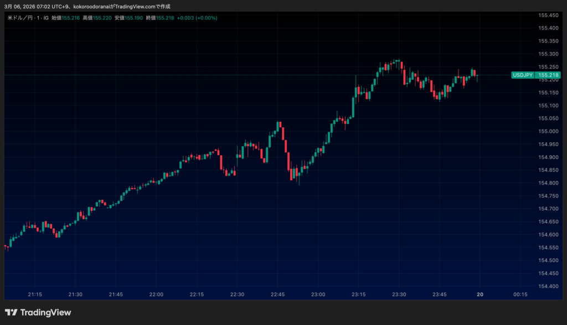The image size is (567, 325).
Task: Click the 22:00 label on time axis
Action: [157, 295]
